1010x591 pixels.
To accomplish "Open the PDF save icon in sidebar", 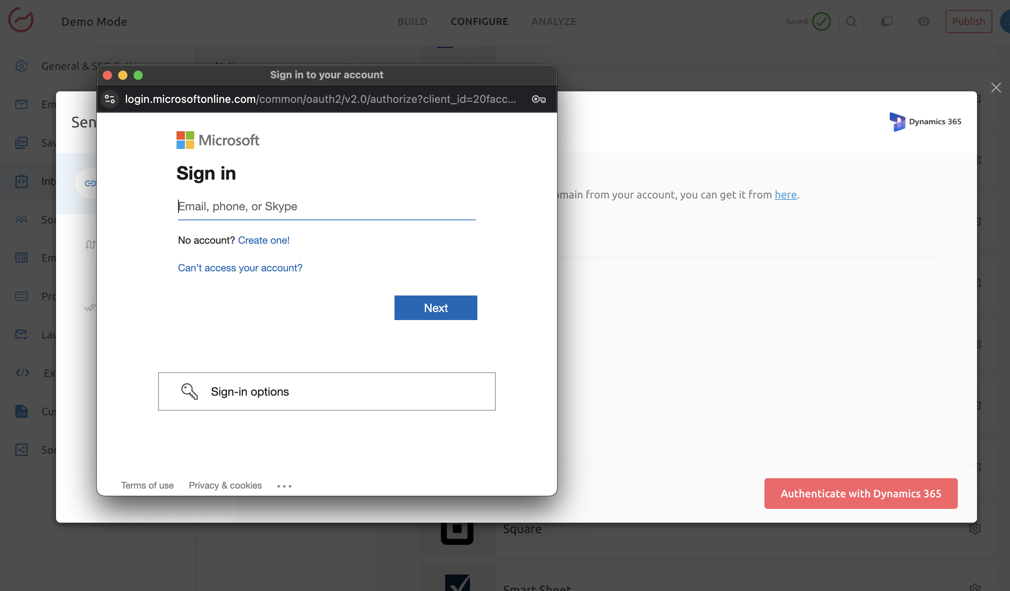I will pyautogui.click(x=21, y=143).
